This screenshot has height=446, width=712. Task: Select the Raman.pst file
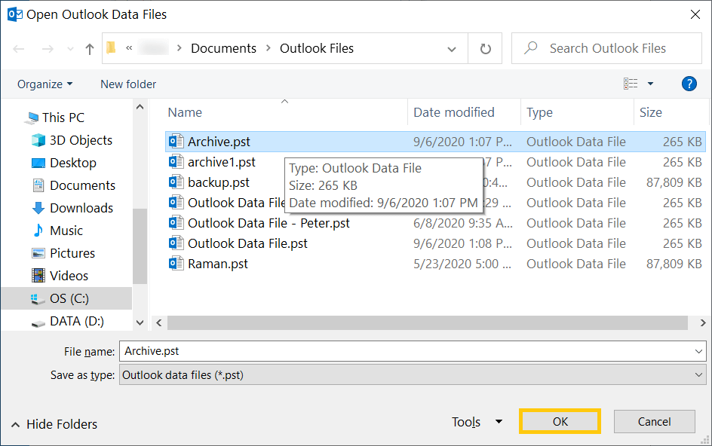(x=217, y=264)
